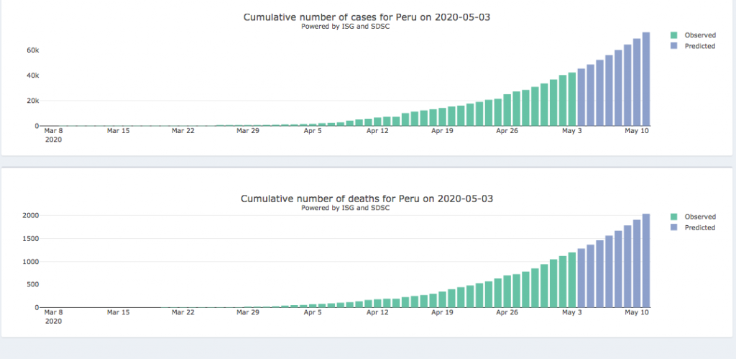Click 'Powered by ISG and SDSC' under cases title
The height and width of the screenshot is (359, 736).
click(x=345, y=27)
